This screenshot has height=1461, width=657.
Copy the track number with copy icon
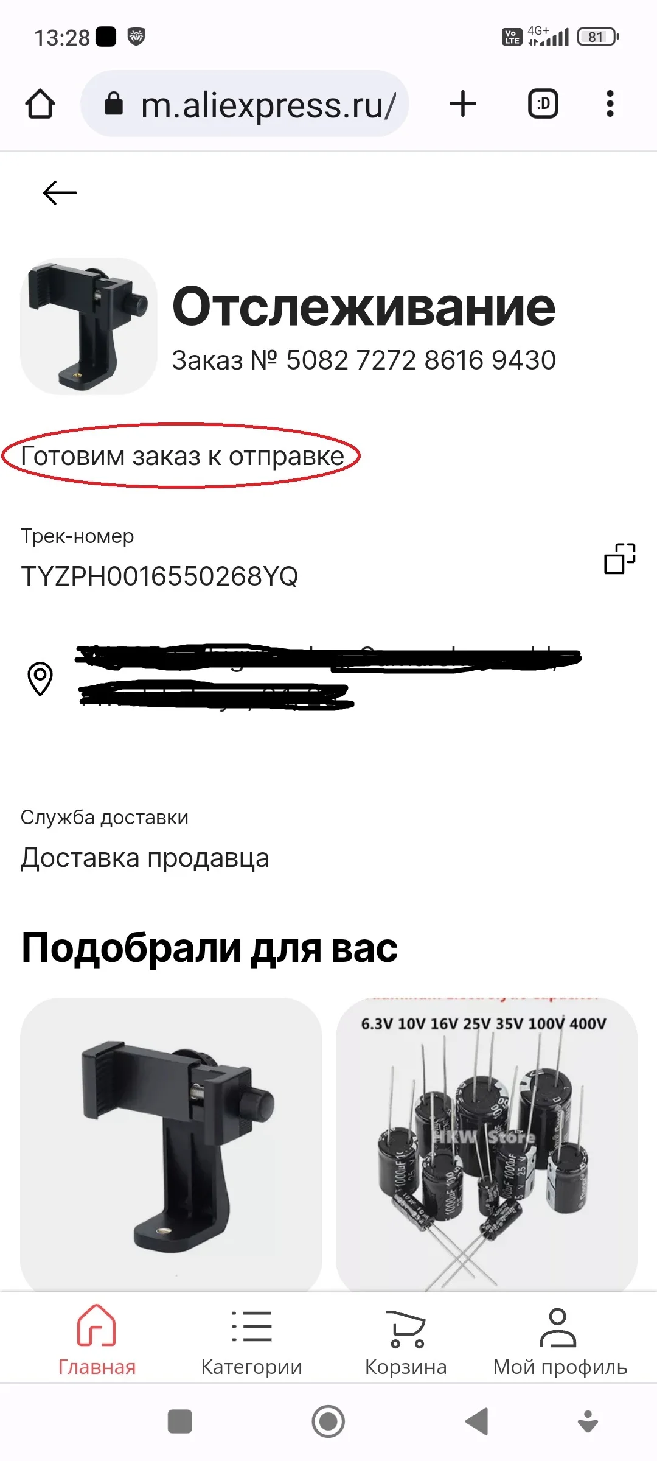click(x=619, y=558)
